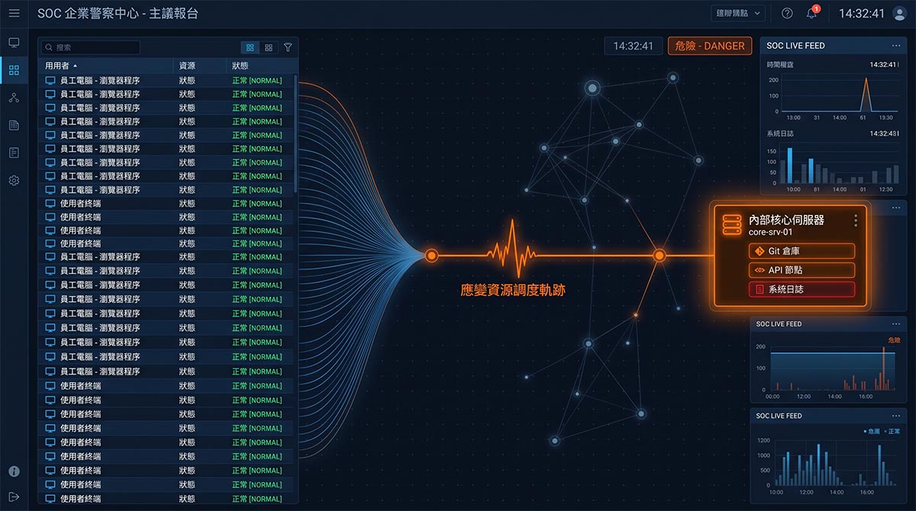916x511 pixels.
Task: Click the logout icon in the sidebar
Action: [x=14, y=497]
